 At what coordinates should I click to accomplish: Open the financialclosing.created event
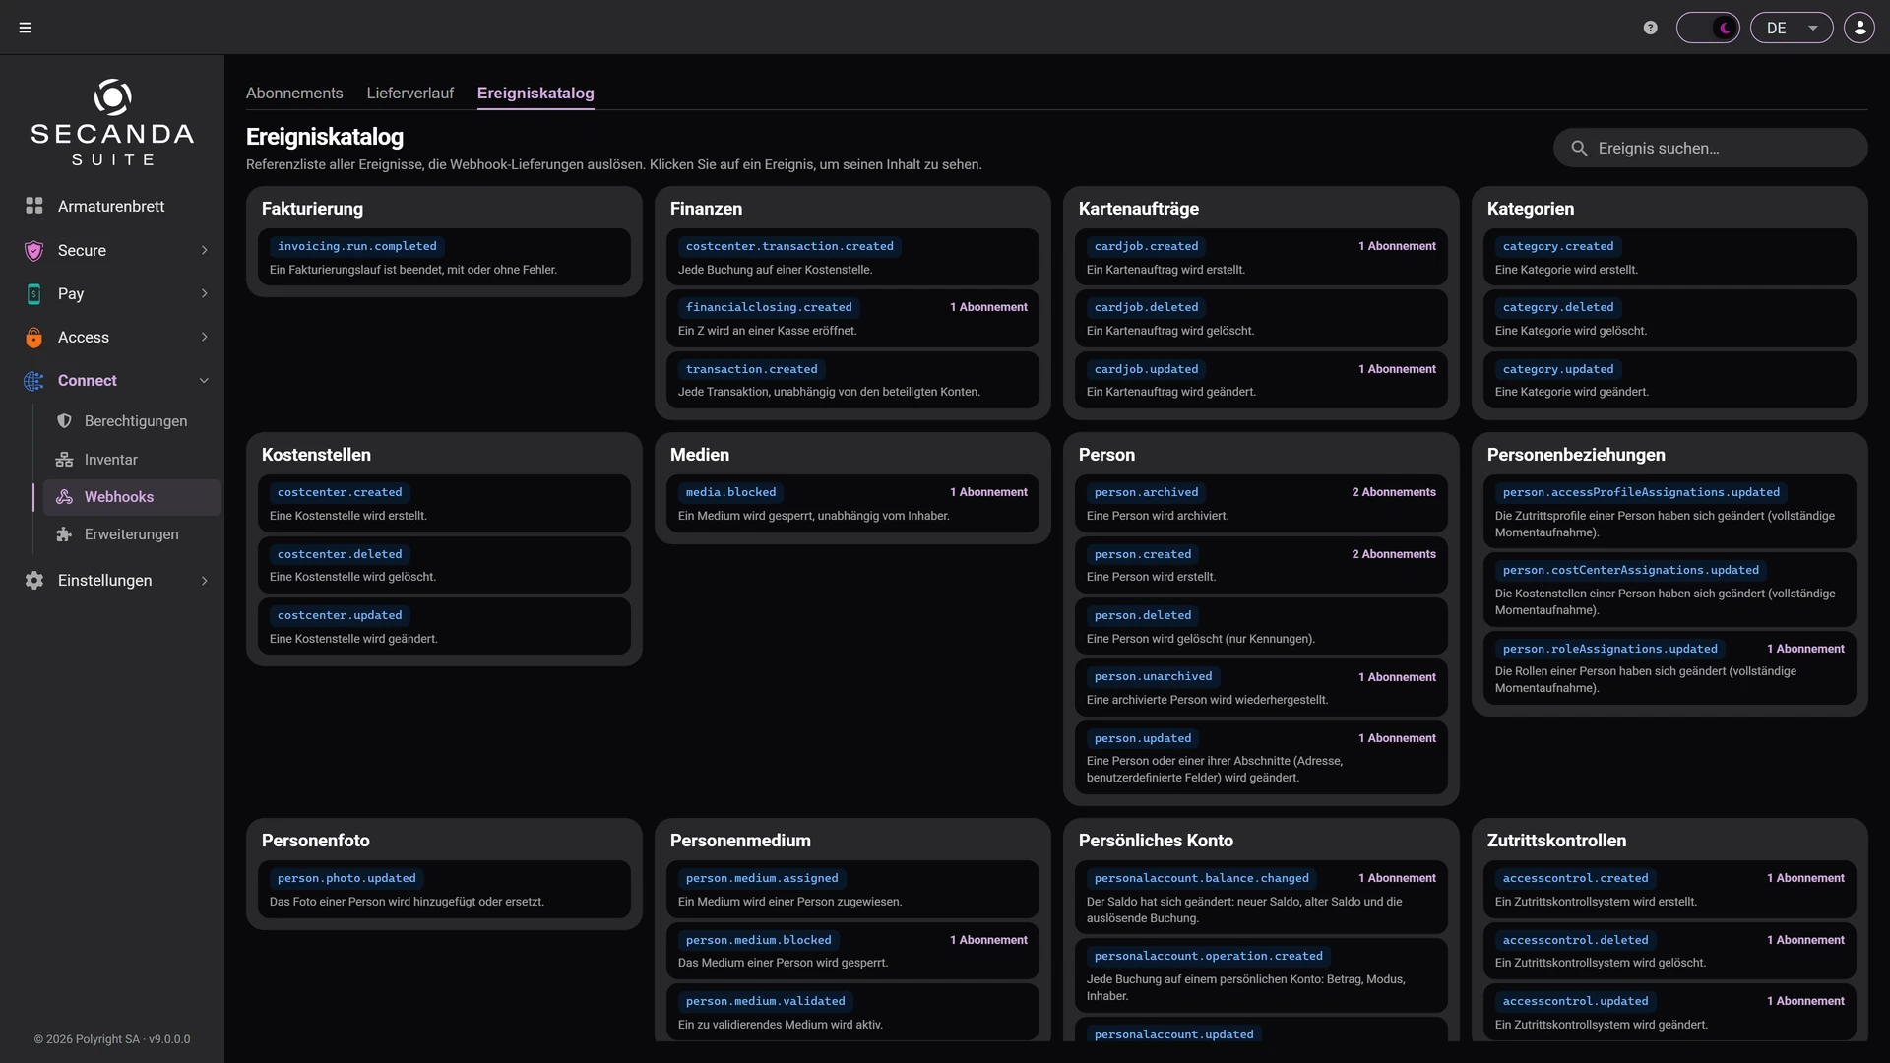[852, 318]
